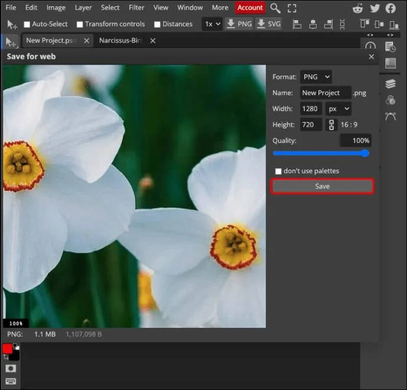
Task: Expand the 1x scale dropdown
Action: tap(212, 24)
